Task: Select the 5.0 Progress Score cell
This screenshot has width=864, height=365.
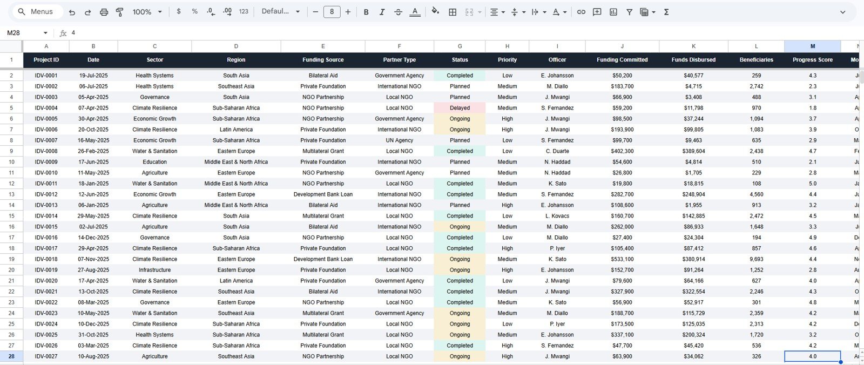Action: tap(812, 184)
